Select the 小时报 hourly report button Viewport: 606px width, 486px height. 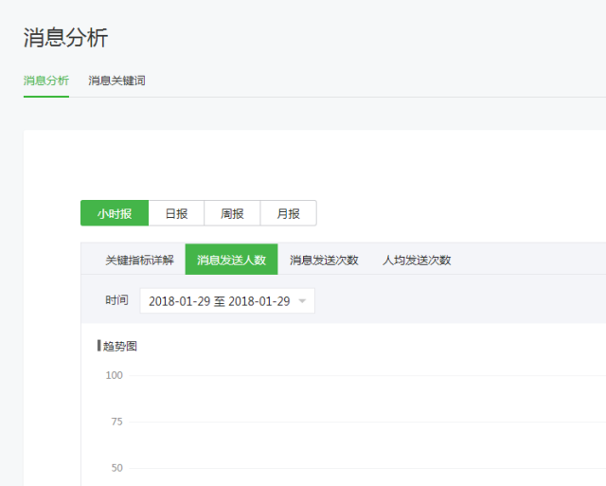pos(114,213)
